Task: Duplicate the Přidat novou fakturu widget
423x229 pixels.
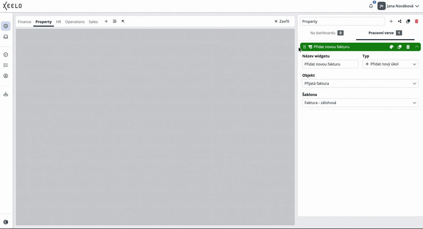Action: [399, 47]
